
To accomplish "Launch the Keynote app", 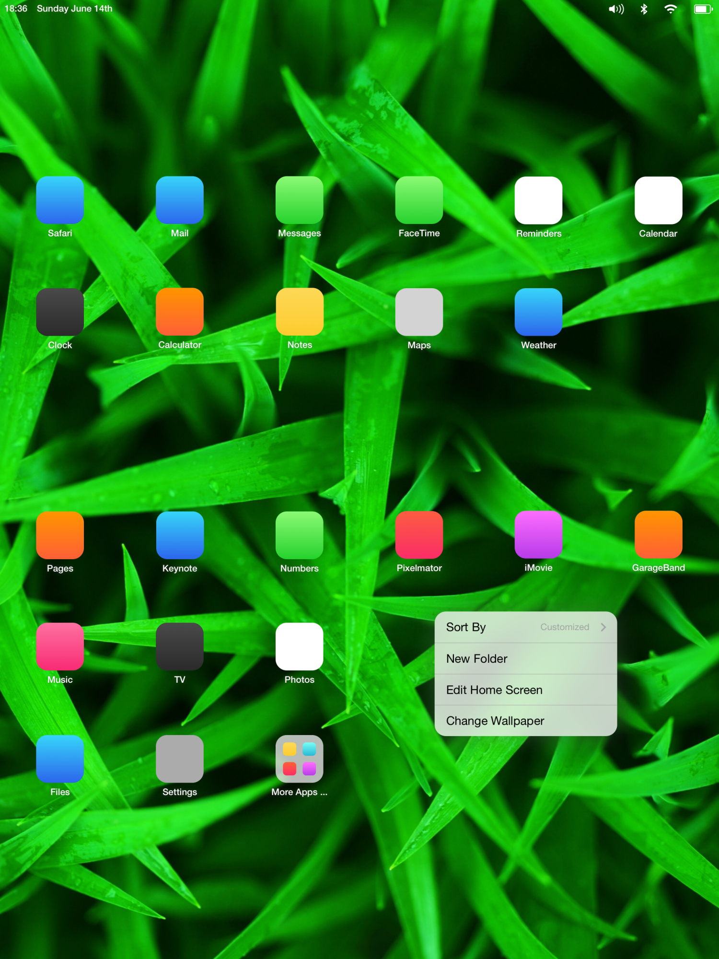I will pyautogui.click(x=180, y=535).
